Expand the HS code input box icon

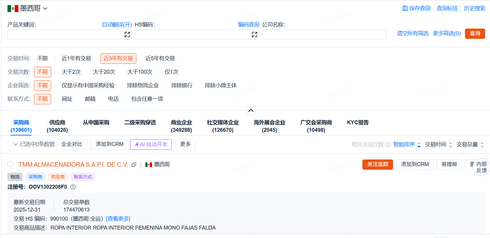255,35
